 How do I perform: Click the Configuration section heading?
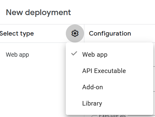(110, 33)
